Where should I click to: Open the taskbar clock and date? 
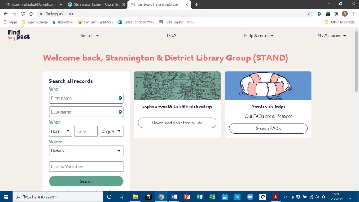pos(336,197)
